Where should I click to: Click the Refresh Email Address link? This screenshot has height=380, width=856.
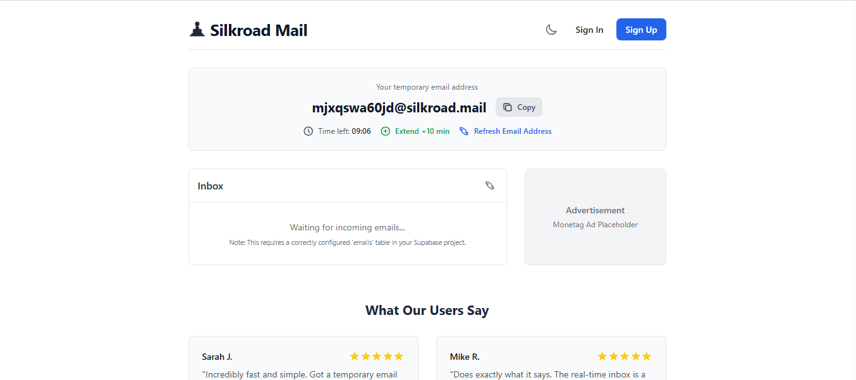pos(513,131)
